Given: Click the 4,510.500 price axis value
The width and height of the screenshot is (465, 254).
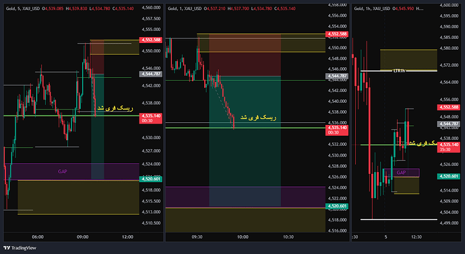Looking at the screenshot, I should (151, 223).
